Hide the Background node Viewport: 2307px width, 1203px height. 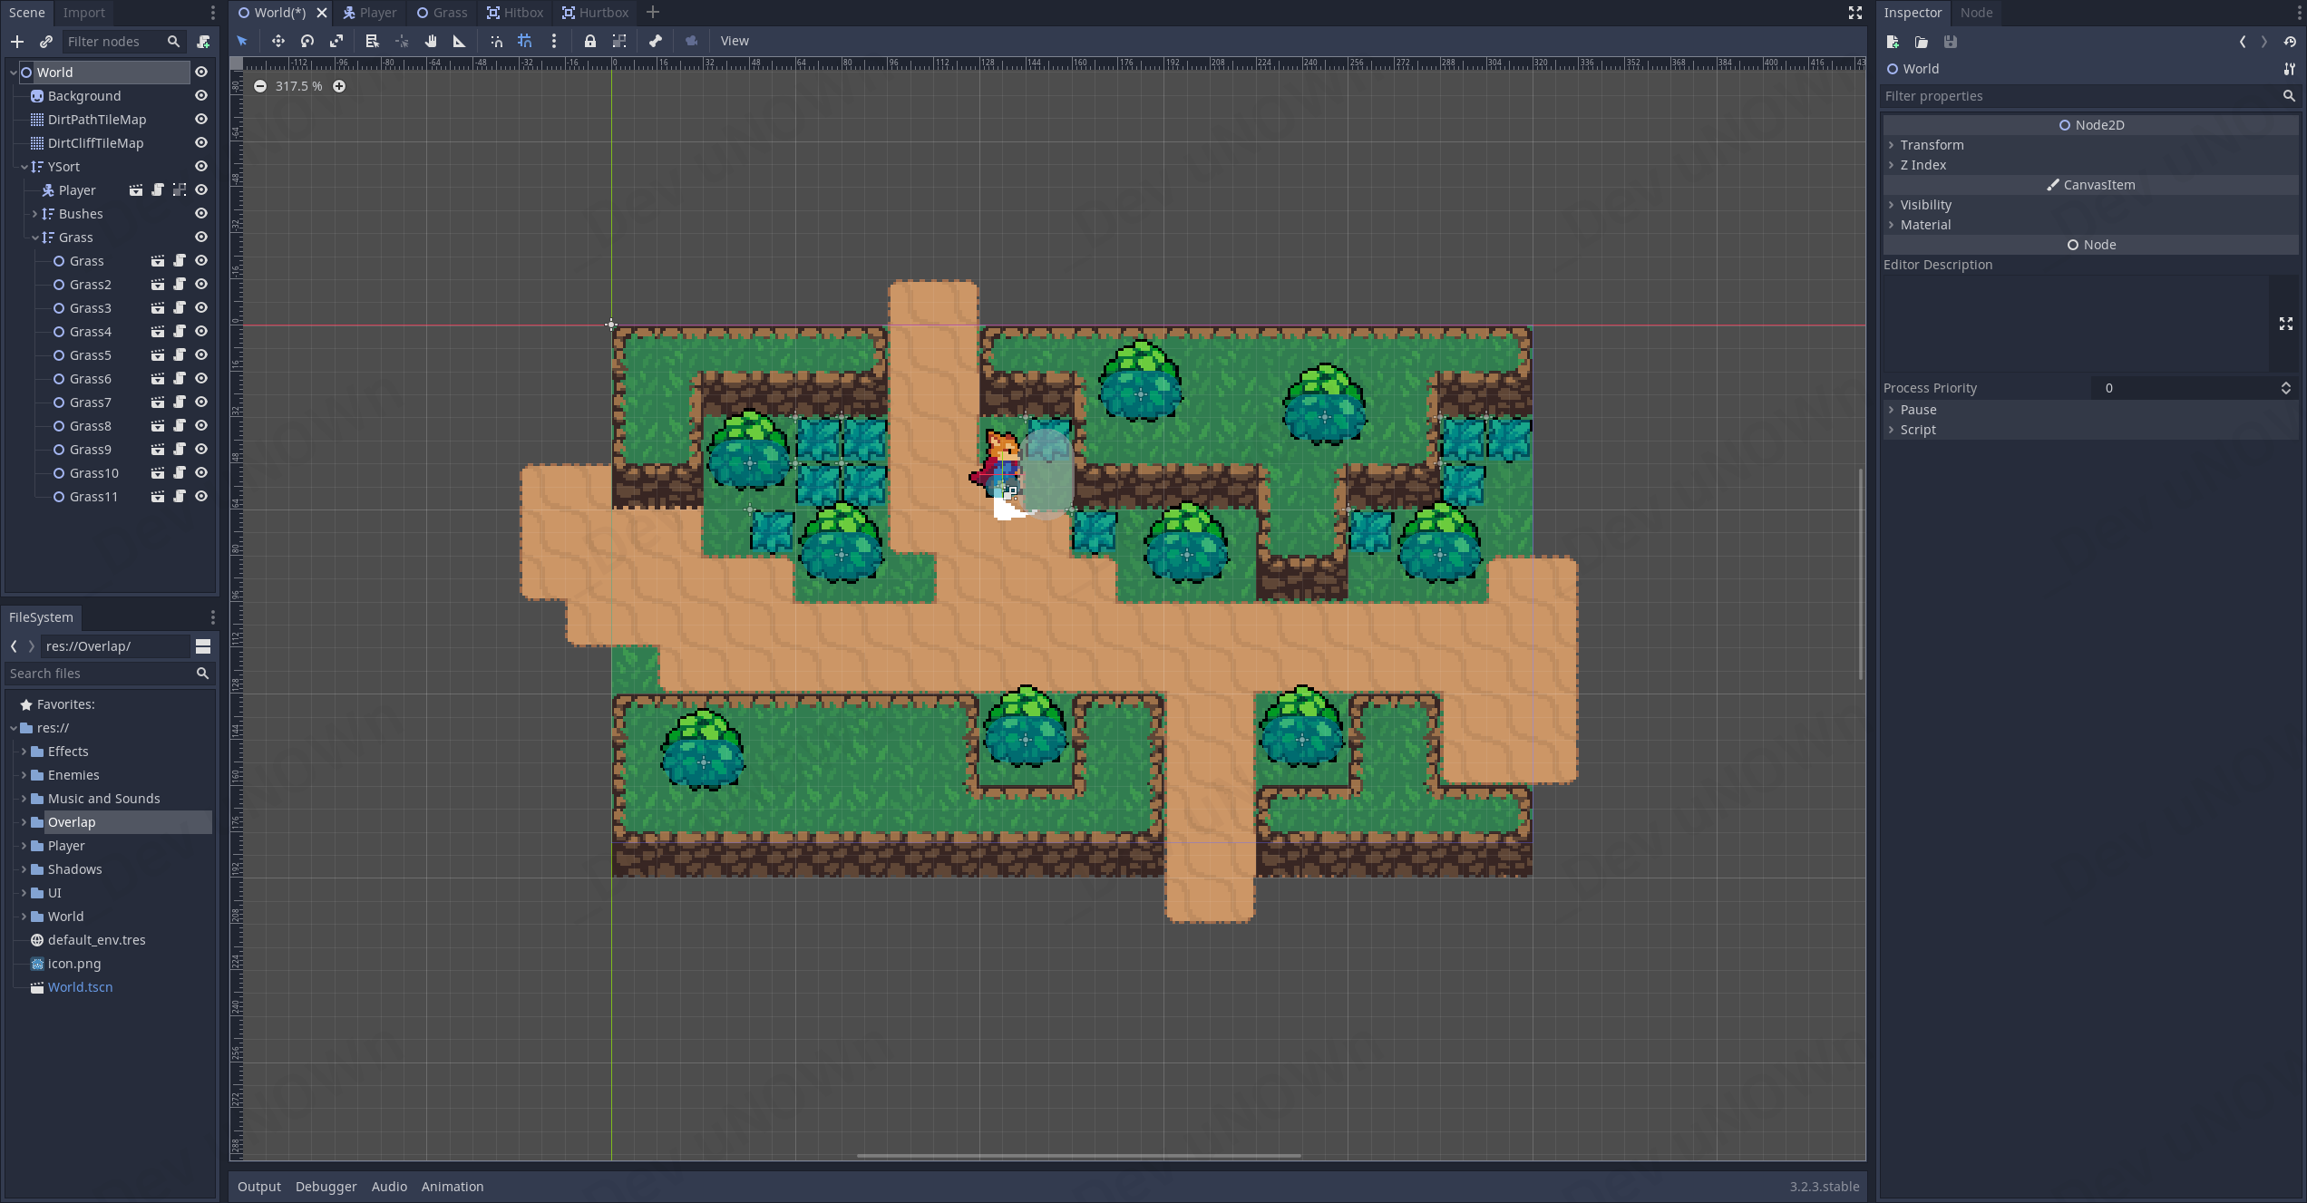[x=201, y=96]
